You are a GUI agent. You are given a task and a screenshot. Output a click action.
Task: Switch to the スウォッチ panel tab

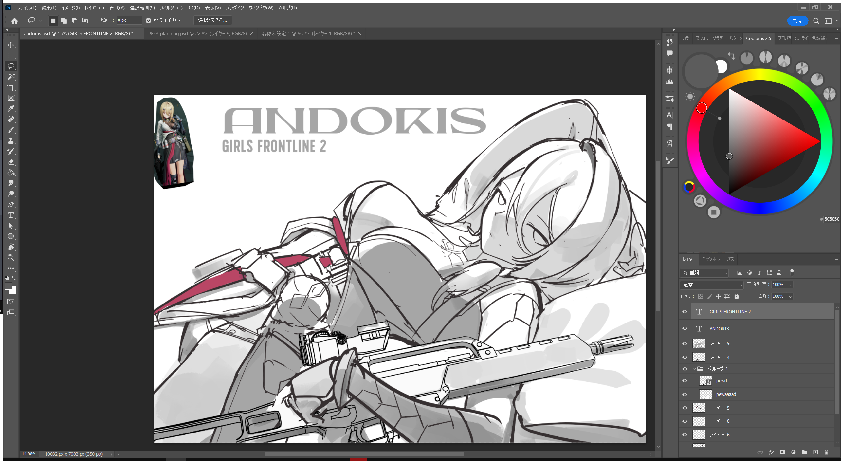tap(702, 38)
